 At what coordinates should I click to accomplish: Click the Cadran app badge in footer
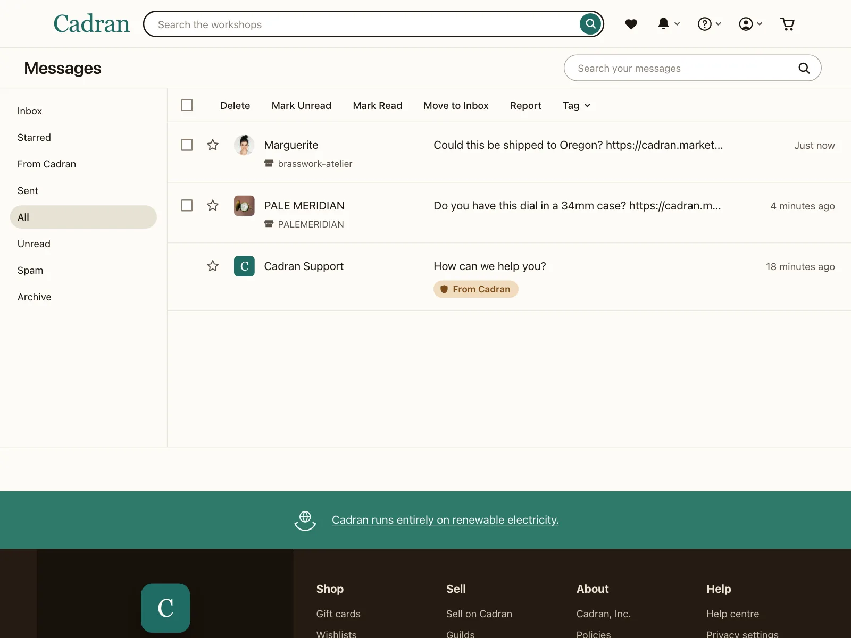(x=165, y=608)
